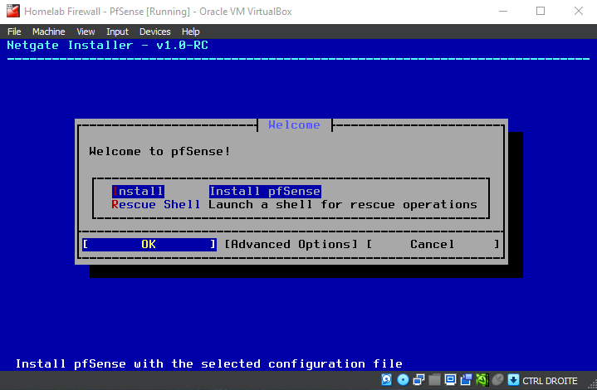The height and width of the screenshot is (390, 597).
Task: Click the bottom installer hint text line
Action: point(208,363)
